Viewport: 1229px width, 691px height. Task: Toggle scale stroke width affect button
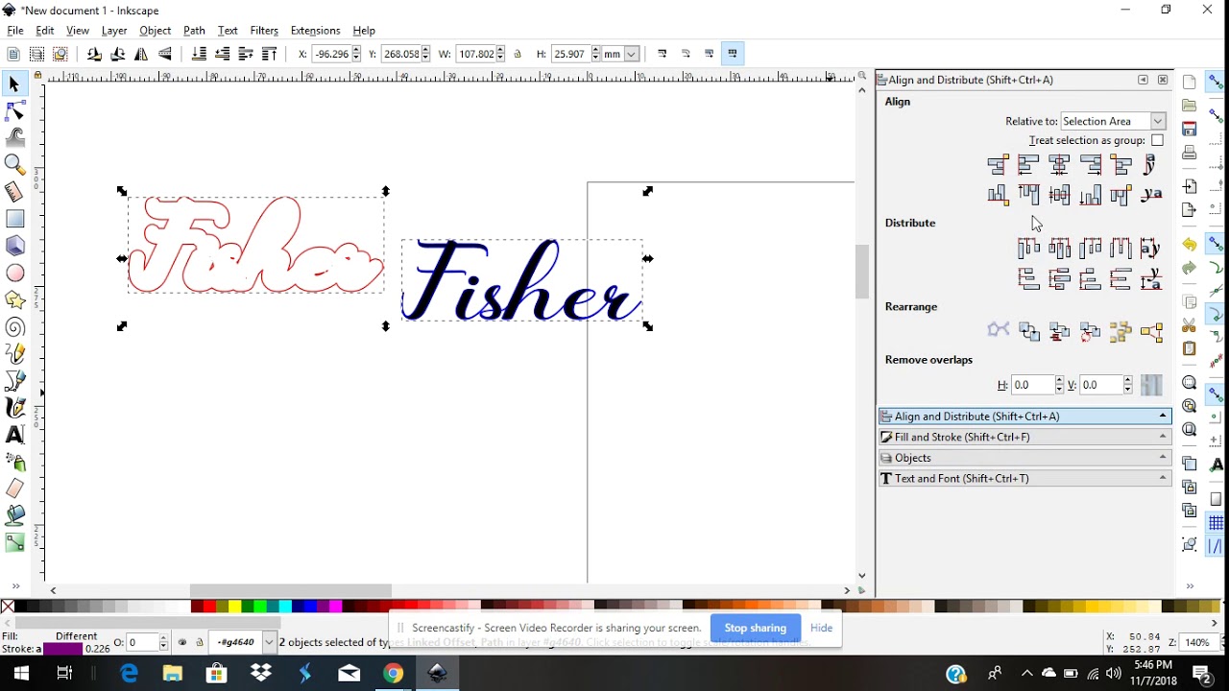663,54
